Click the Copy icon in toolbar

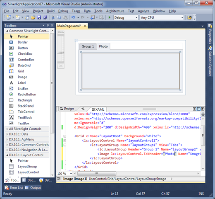point(59,17)
